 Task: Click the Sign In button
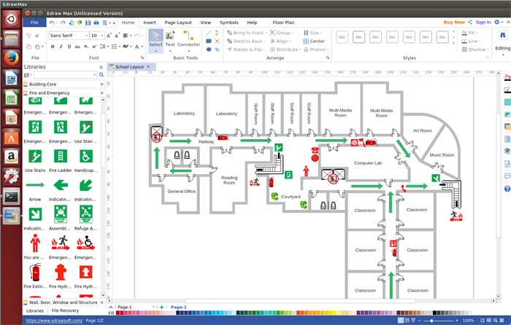[483, 23]
